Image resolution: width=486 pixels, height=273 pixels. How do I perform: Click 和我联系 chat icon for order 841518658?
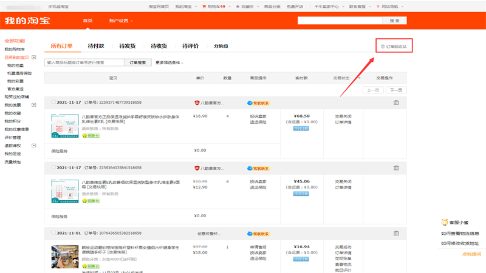tap(259, 169)
